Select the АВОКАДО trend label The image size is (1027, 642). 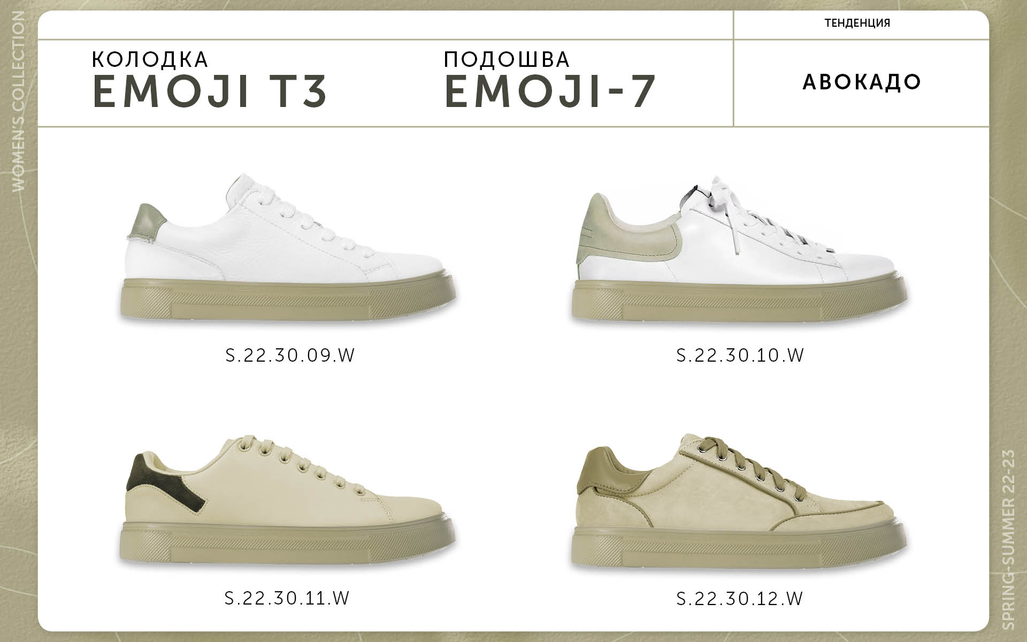(x=862, y=82)
